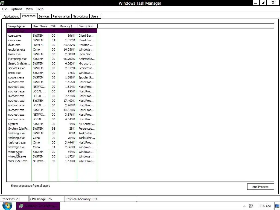Select taskeng.exe row owned by Cirno

[x=52, y=138]
